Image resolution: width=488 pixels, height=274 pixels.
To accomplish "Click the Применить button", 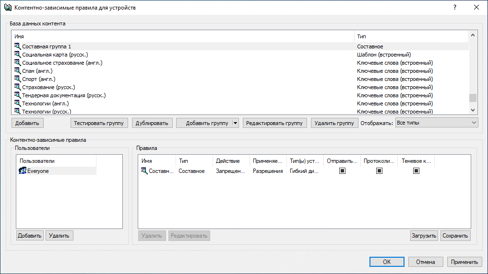I will coord(464,262).
